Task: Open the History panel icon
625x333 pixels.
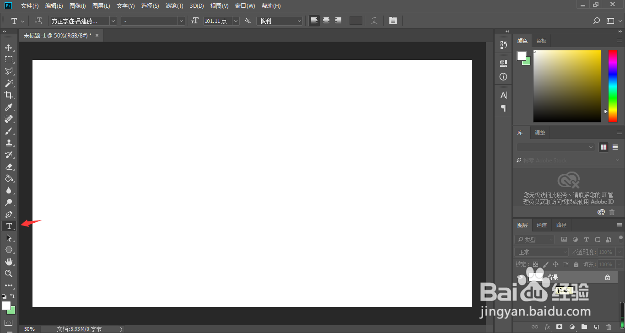Action: tap(504, 45)
